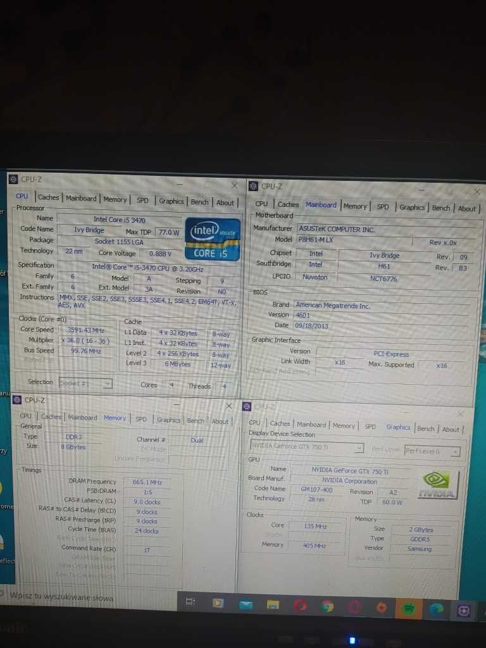Click the purple CPU-Z taskbar icon

[463, 611]
